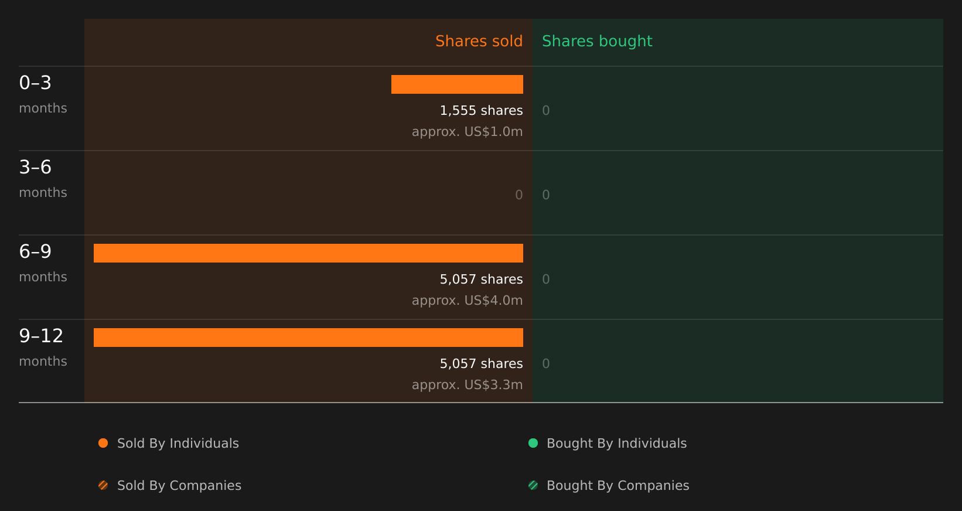Viewport: 962px width, 511px height.
Task: Click the Bought By Companies legend text
Action: pyautogui.click(x=618, y=486)
